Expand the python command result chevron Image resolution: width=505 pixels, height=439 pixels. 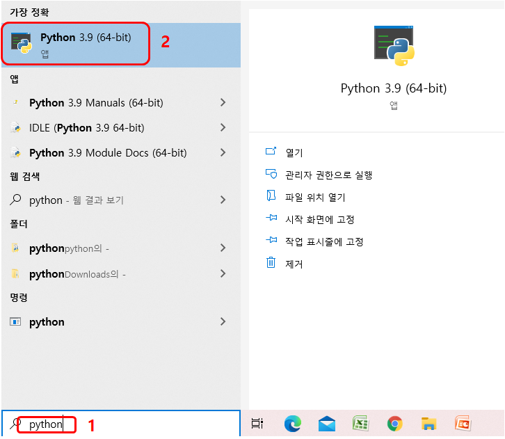coord(223,321)
